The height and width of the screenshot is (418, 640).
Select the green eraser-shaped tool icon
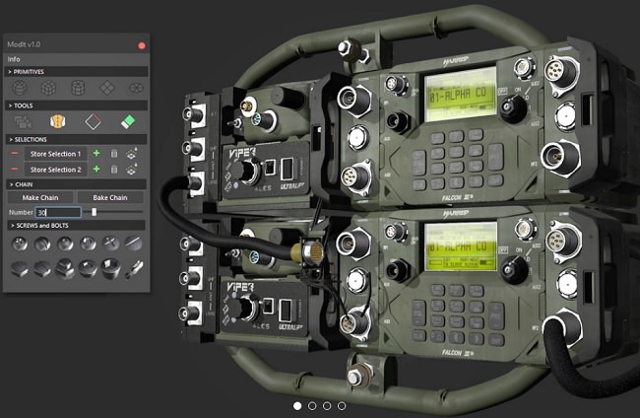point(128,122)
